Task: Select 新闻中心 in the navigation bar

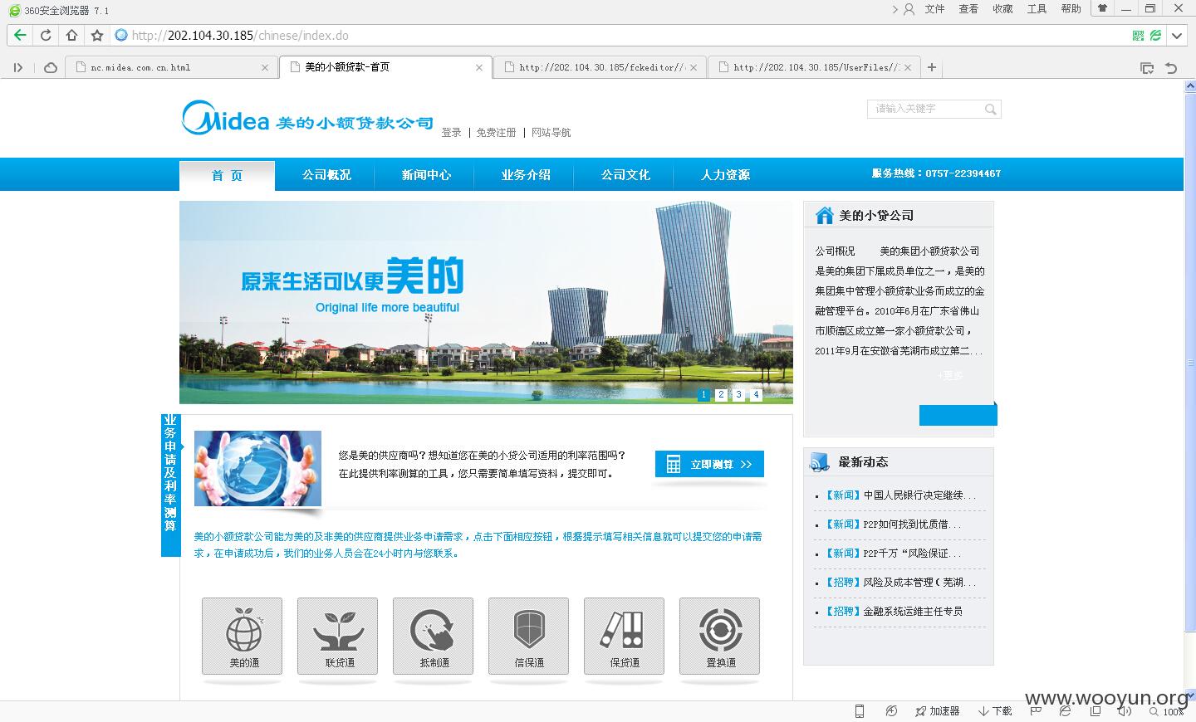Action: 426,175
